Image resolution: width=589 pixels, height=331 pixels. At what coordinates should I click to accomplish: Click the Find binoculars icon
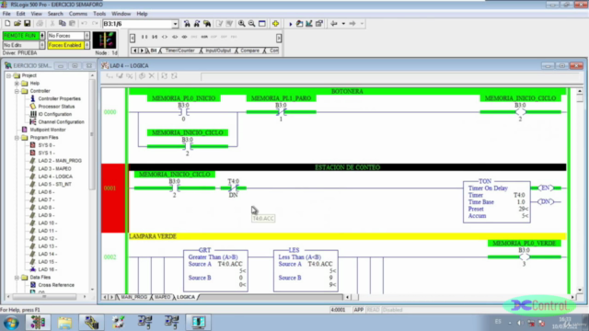pos(187,24)
